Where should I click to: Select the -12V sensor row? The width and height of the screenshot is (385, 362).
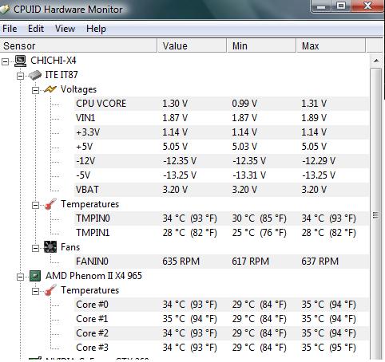click(x=221, y=161)
